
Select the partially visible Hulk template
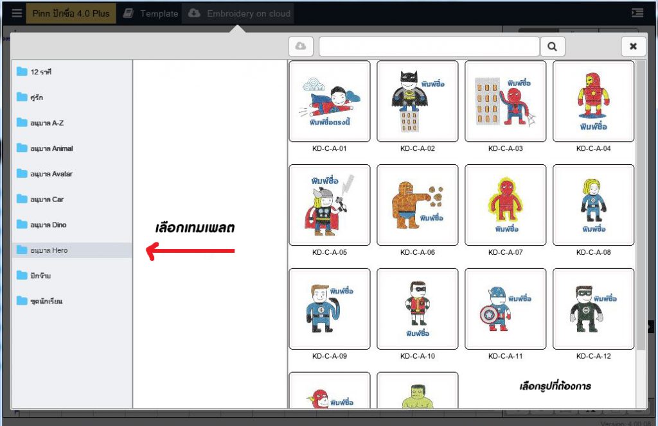418,390
